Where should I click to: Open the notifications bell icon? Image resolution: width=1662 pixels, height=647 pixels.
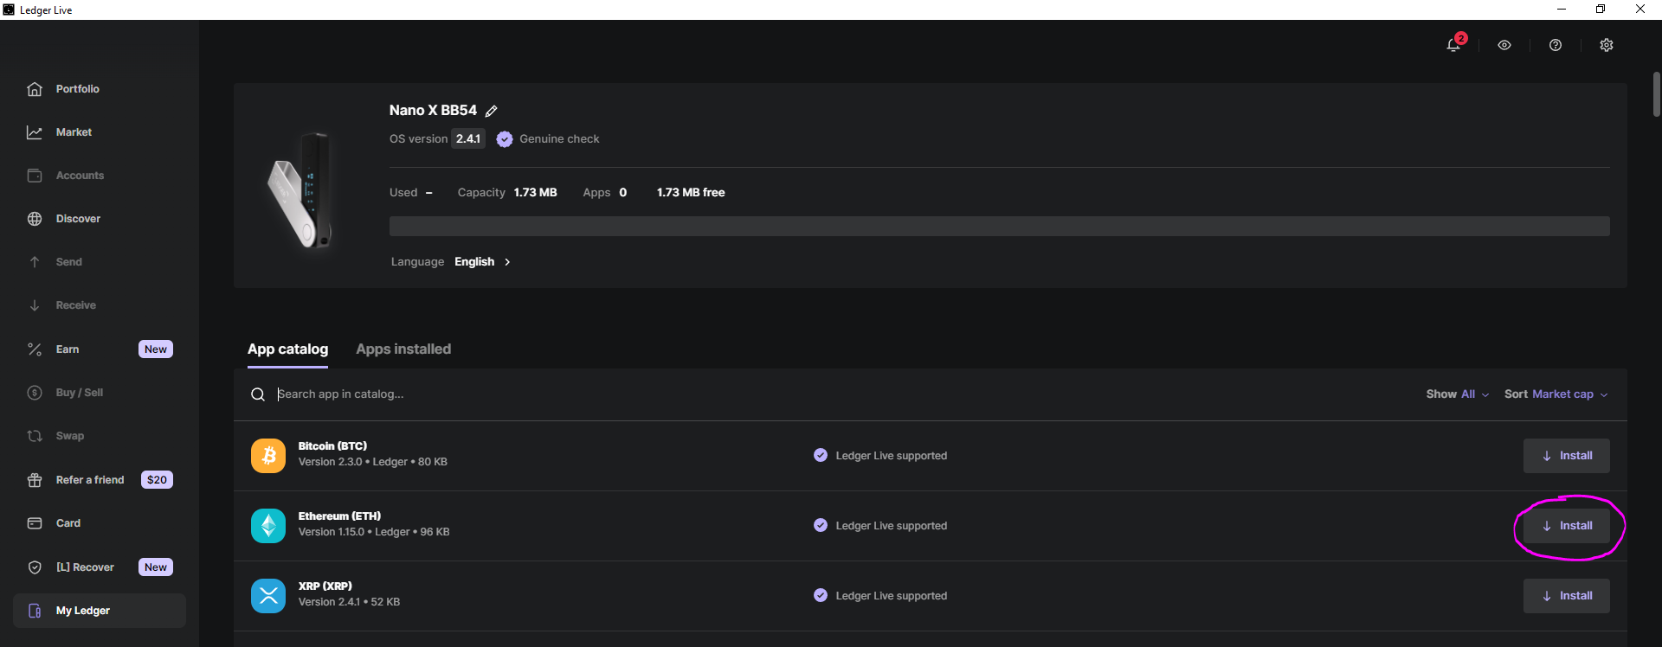point(1453,45)
